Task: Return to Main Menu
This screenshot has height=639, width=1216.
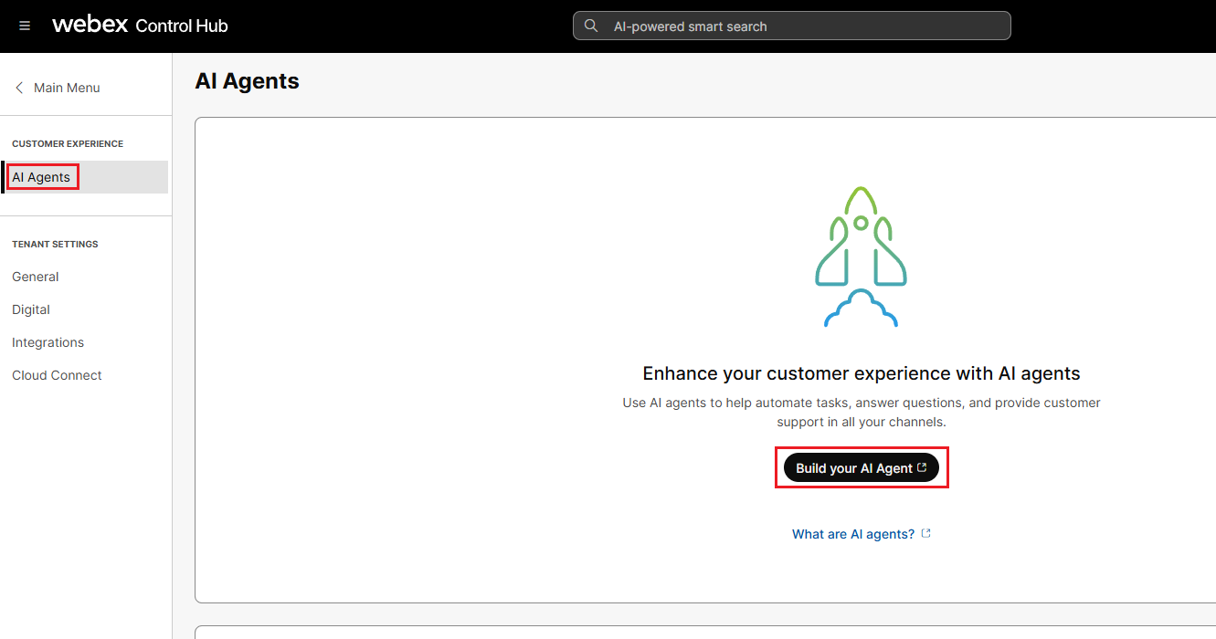Action: (x=67, y=88)
